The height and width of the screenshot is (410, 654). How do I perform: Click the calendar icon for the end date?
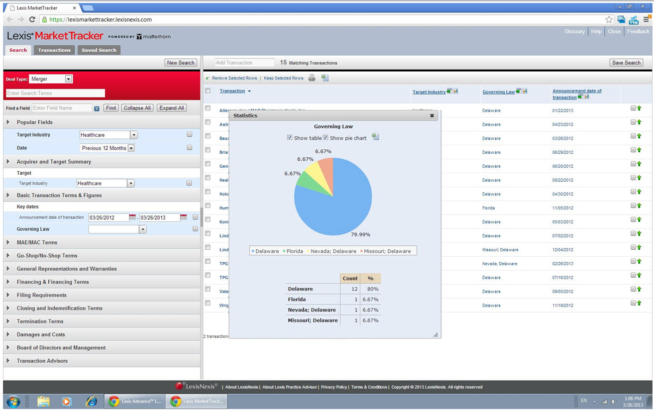pyautogui.click(x=183, y=217)
